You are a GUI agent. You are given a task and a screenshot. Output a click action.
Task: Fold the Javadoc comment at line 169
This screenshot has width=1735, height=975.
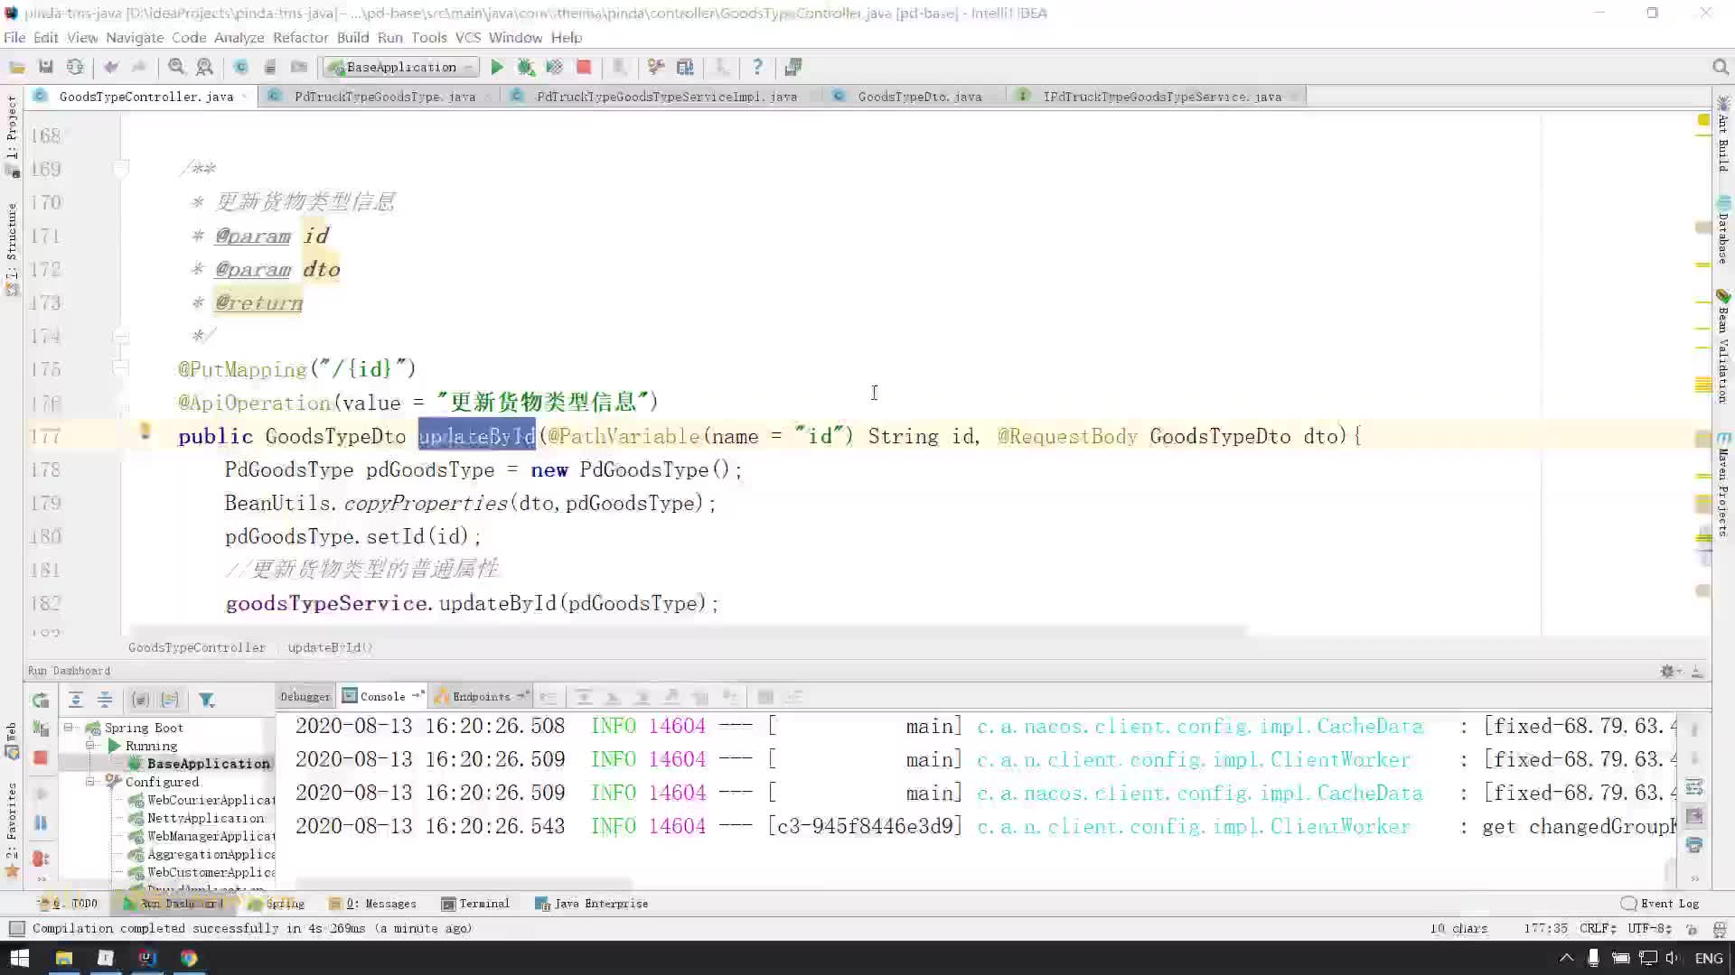120,168
